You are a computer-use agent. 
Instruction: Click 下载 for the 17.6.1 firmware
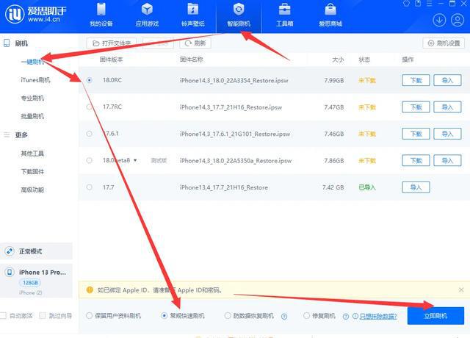416,134
